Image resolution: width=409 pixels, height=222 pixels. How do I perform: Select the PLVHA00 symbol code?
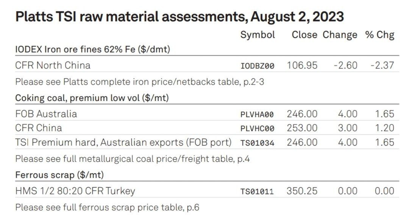coord(257,114)
